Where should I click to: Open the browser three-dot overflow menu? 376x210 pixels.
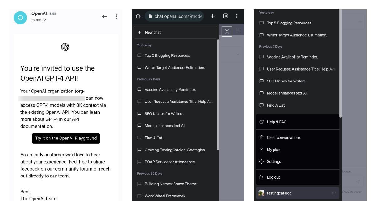pos(237,16)
